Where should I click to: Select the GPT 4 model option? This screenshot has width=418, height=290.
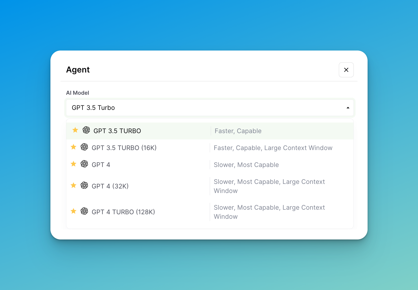coord(101,165)
